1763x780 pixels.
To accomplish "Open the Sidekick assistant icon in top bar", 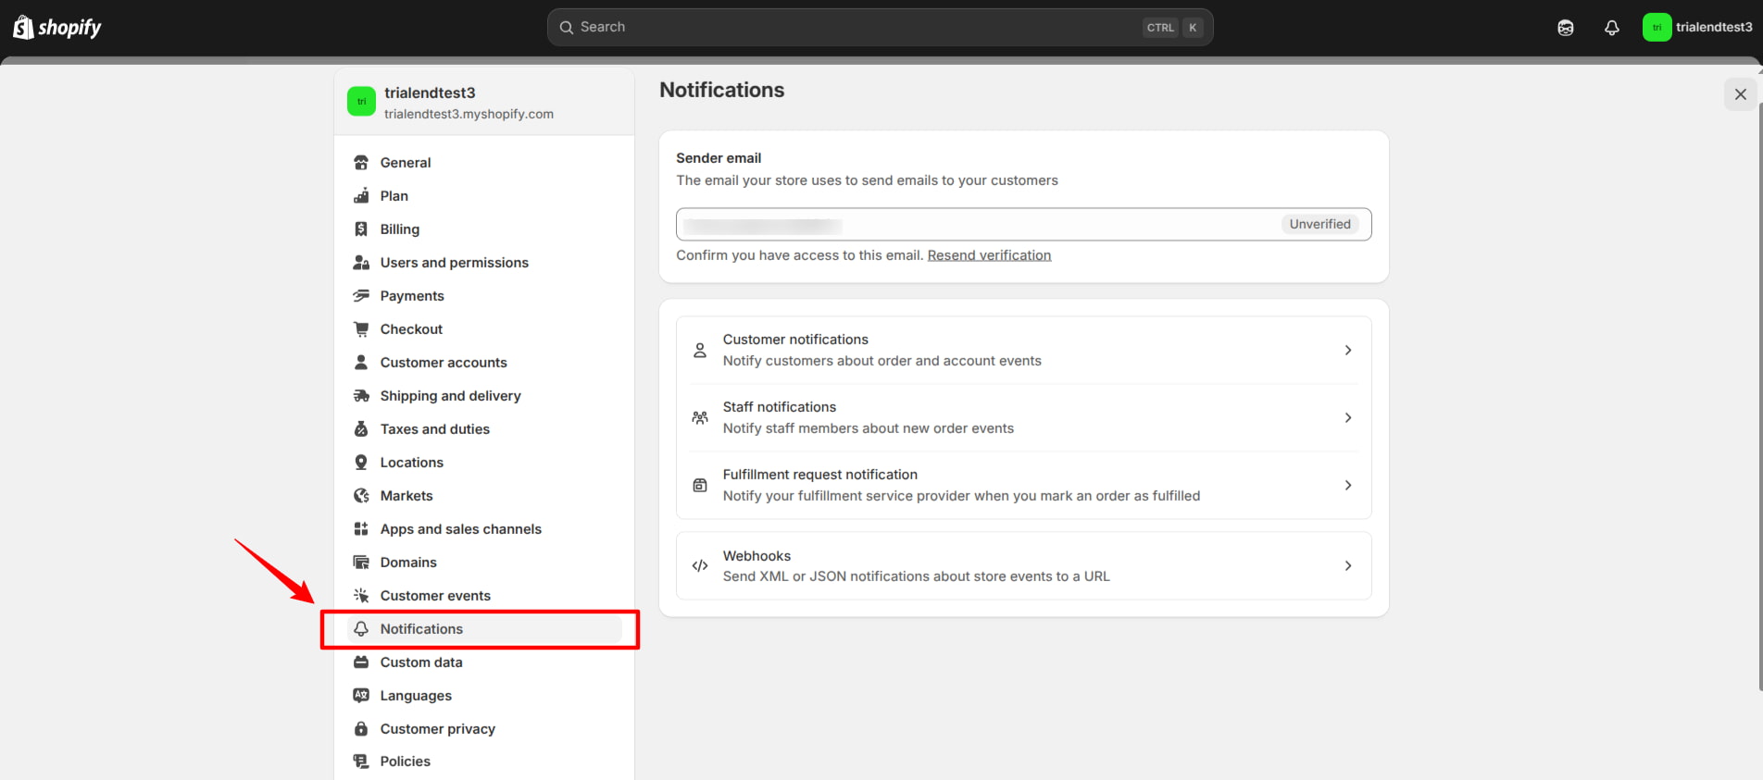I will 1565,28.
